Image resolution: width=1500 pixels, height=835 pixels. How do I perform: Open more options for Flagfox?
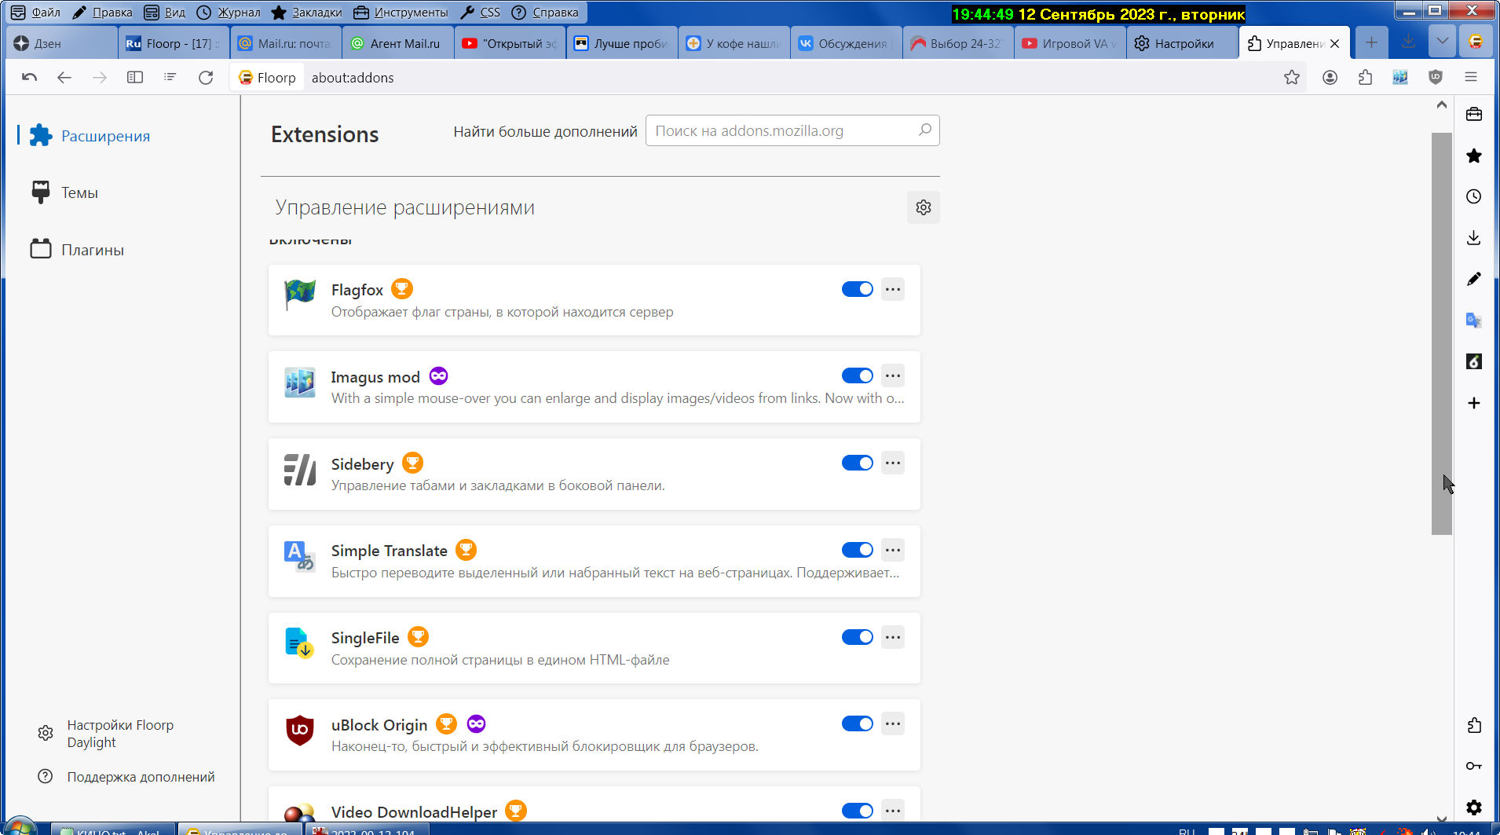(x=893, y=289)
